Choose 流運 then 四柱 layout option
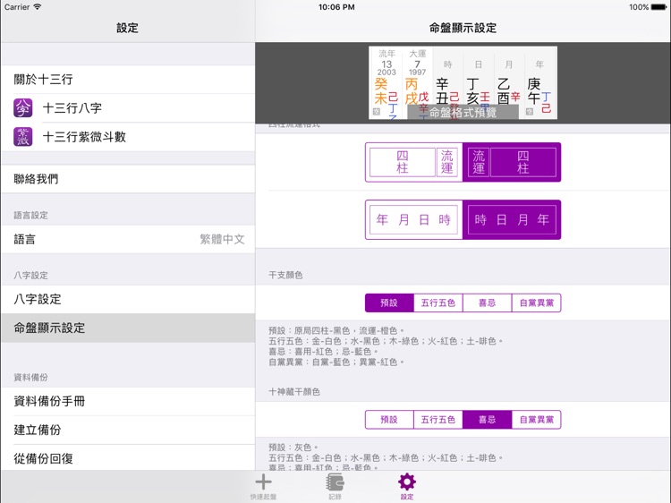 [512, 162]
